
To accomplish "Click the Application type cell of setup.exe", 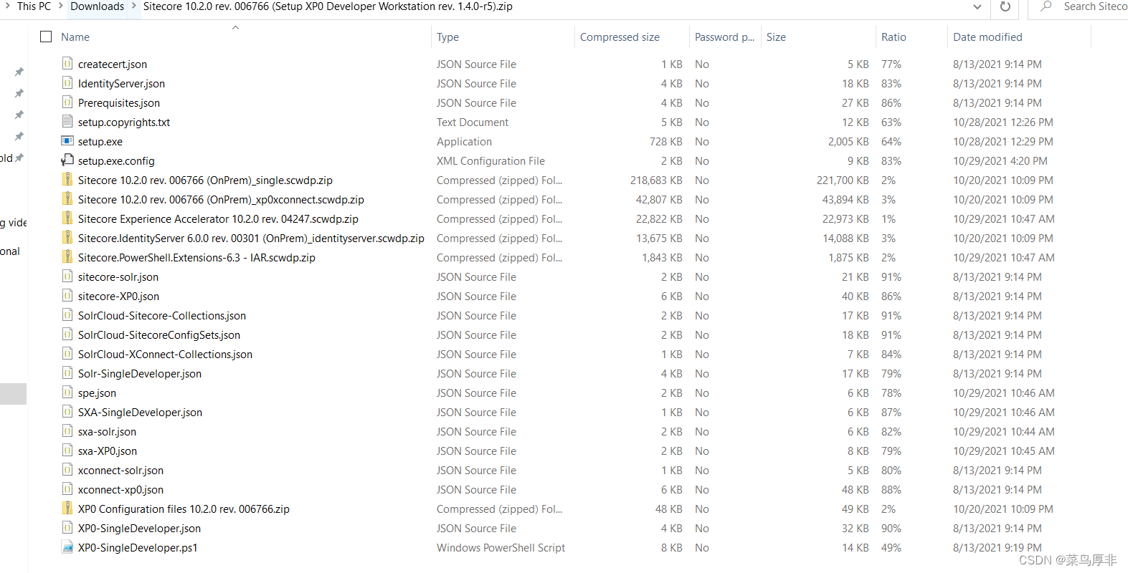I will click(x=464, y=141).
